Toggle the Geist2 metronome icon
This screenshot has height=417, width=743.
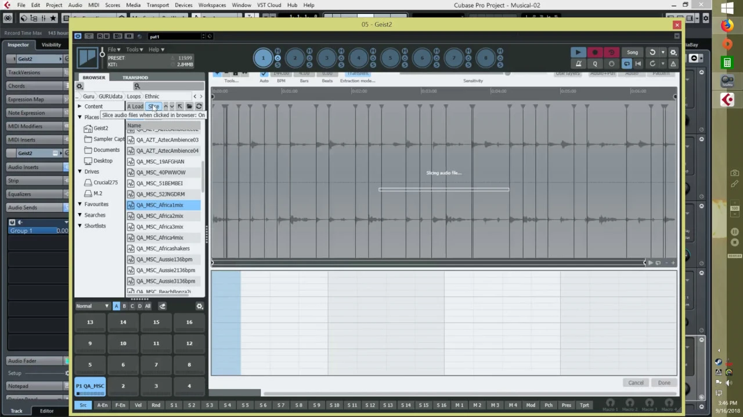[x=578, y=64]
